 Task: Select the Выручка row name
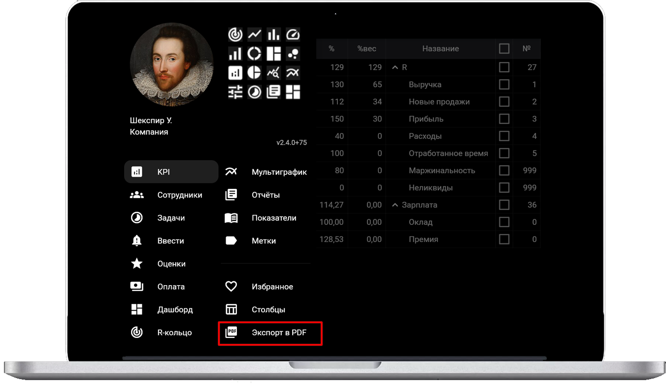(425, 85)
